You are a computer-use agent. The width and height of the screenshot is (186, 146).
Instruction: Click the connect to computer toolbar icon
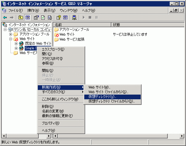[74, 18]
